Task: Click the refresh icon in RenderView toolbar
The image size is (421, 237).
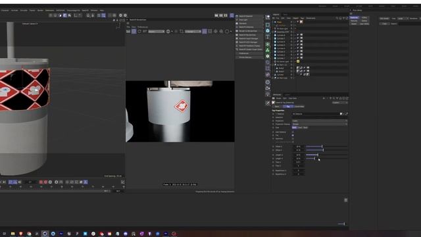Action: coord(139,32)
